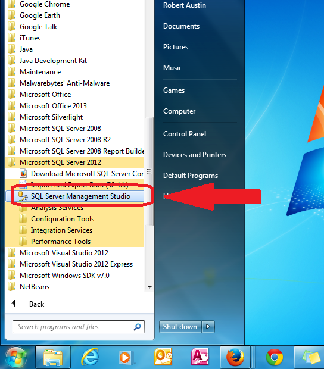Open Documents from the Start menu
The width and height of the screenshot is (324, 369).
(x=181, y=26)
